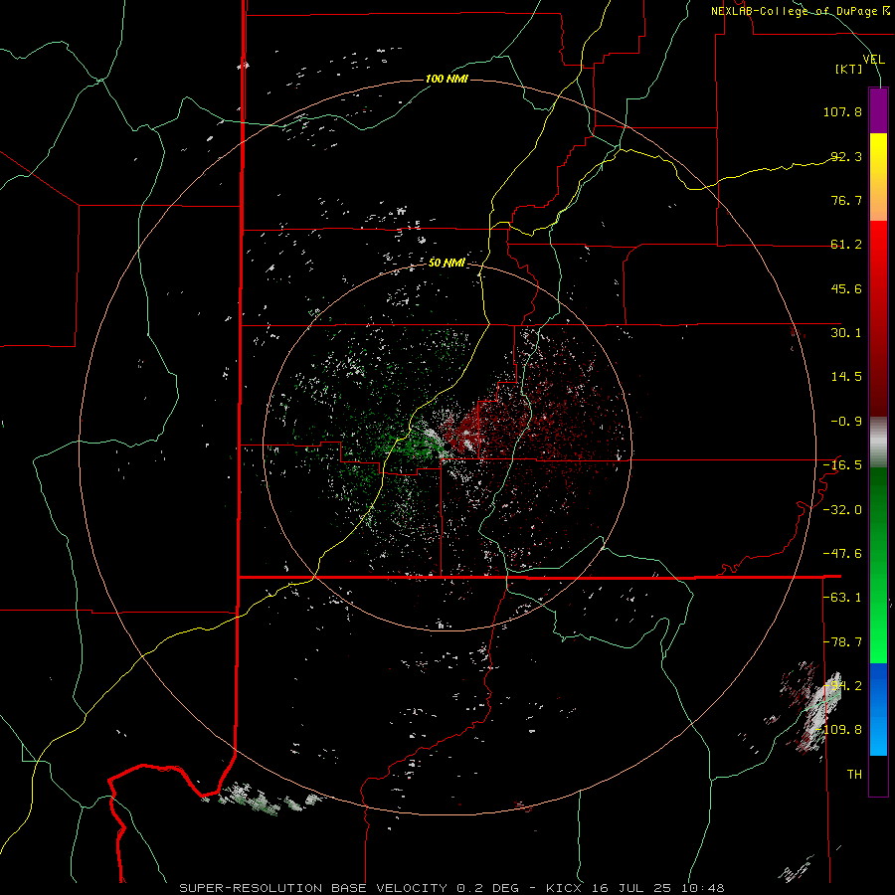
Task: Click the VEL legend title
Action: (873, 60)
